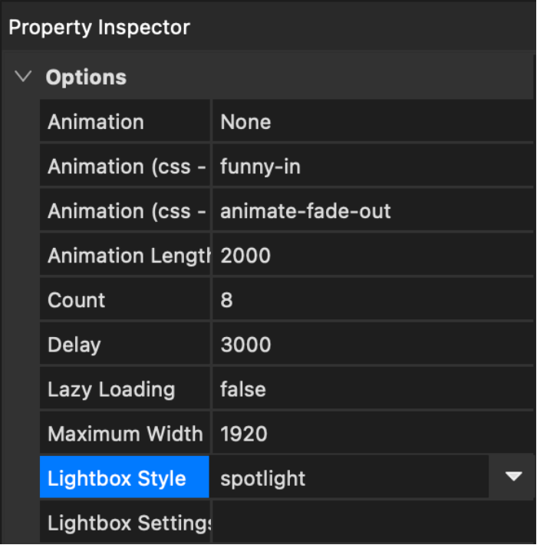Collapse the Options section chevron
This screenshot has height=545, width=537.
(x=24, y=78)
